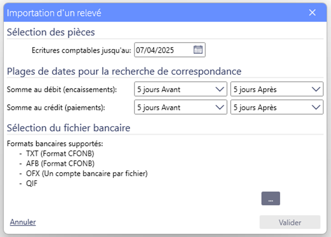The image size is (331, 237).
Task: Click chevron arrow of encaissements Après combo
Action: click(x=316, y=89)
